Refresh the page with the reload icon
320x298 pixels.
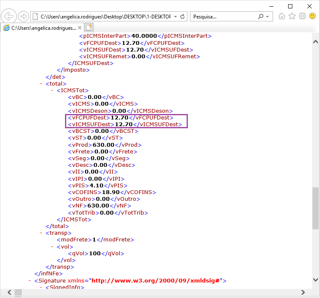pos(183,16)
